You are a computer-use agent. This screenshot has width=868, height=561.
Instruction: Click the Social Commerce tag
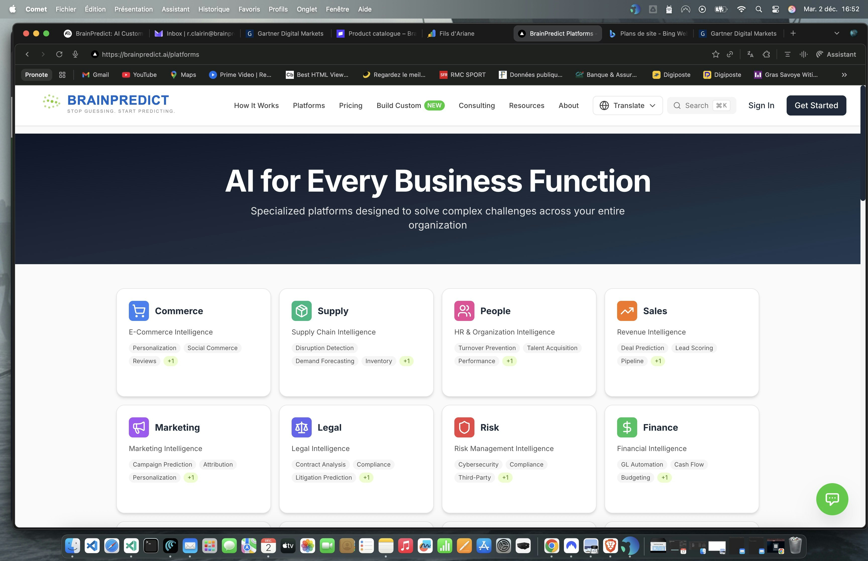click(x=212, y=348)
